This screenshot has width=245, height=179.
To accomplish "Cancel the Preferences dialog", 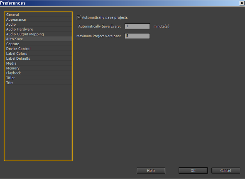I will pos(225,171).
